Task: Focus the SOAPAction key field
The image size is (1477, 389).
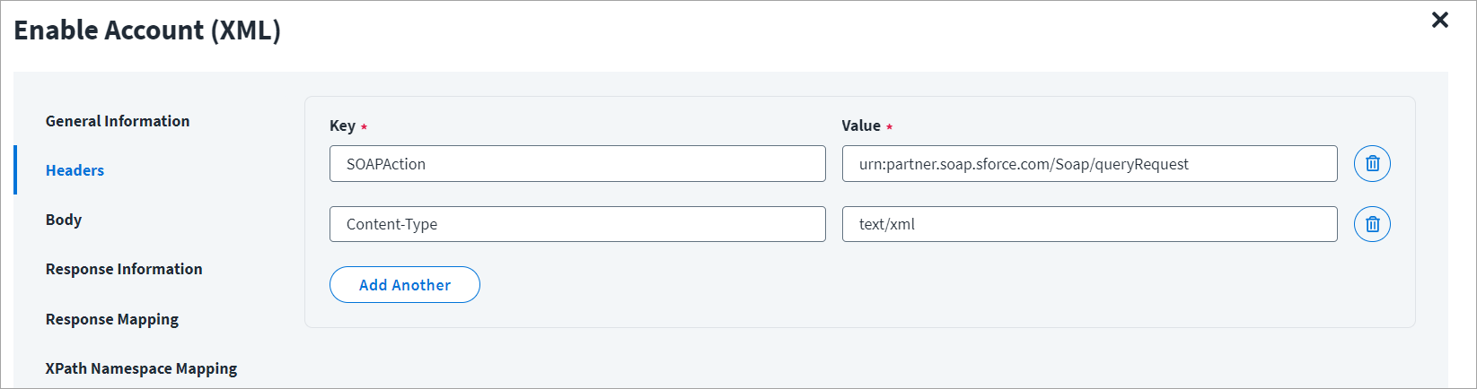Action: (x=577, y=164)
